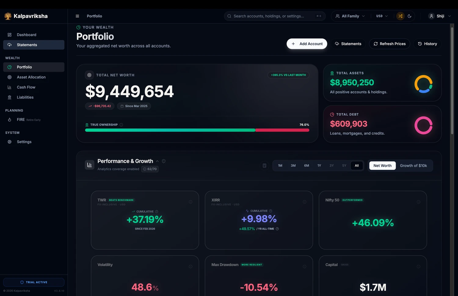Screen dimensions: 458x296
Task: Click the +37.19% TWR value
Action: pyautogui.click(x=145, y=219)
